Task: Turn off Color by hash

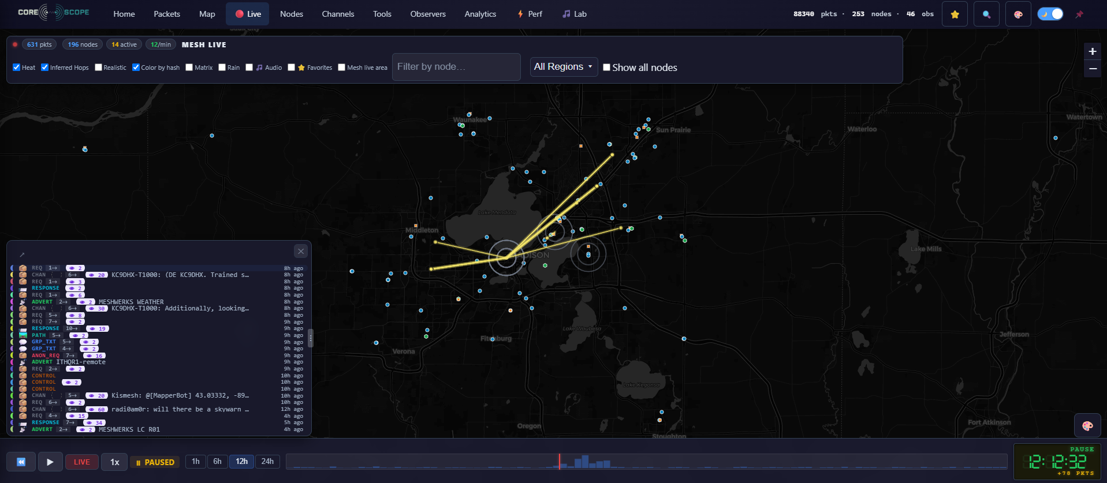Action: (136, 68)
